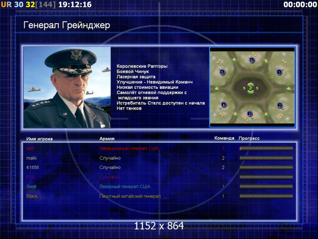Click 'Случайно' army for 41856
The height and width of the screenshot is (239, 318).
[x=110, y=167]
